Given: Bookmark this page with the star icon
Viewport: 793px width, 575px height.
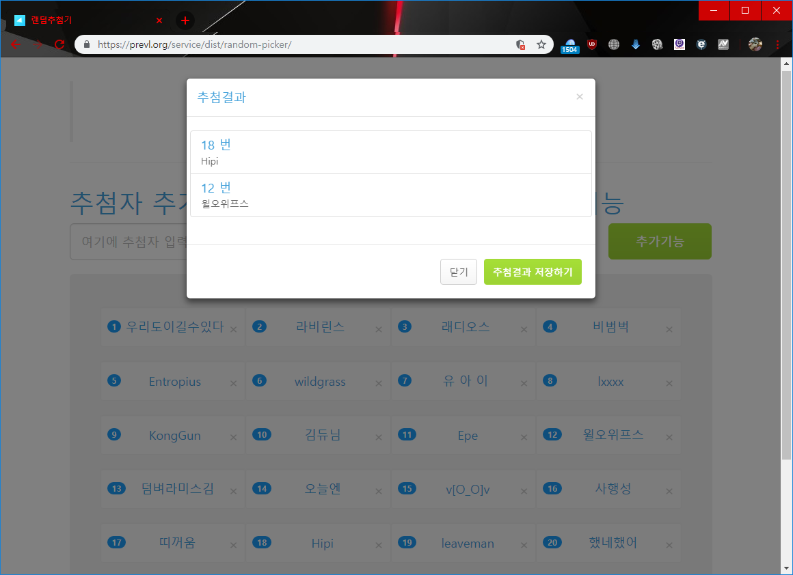Looking at the screenshot, I should 541,44.
